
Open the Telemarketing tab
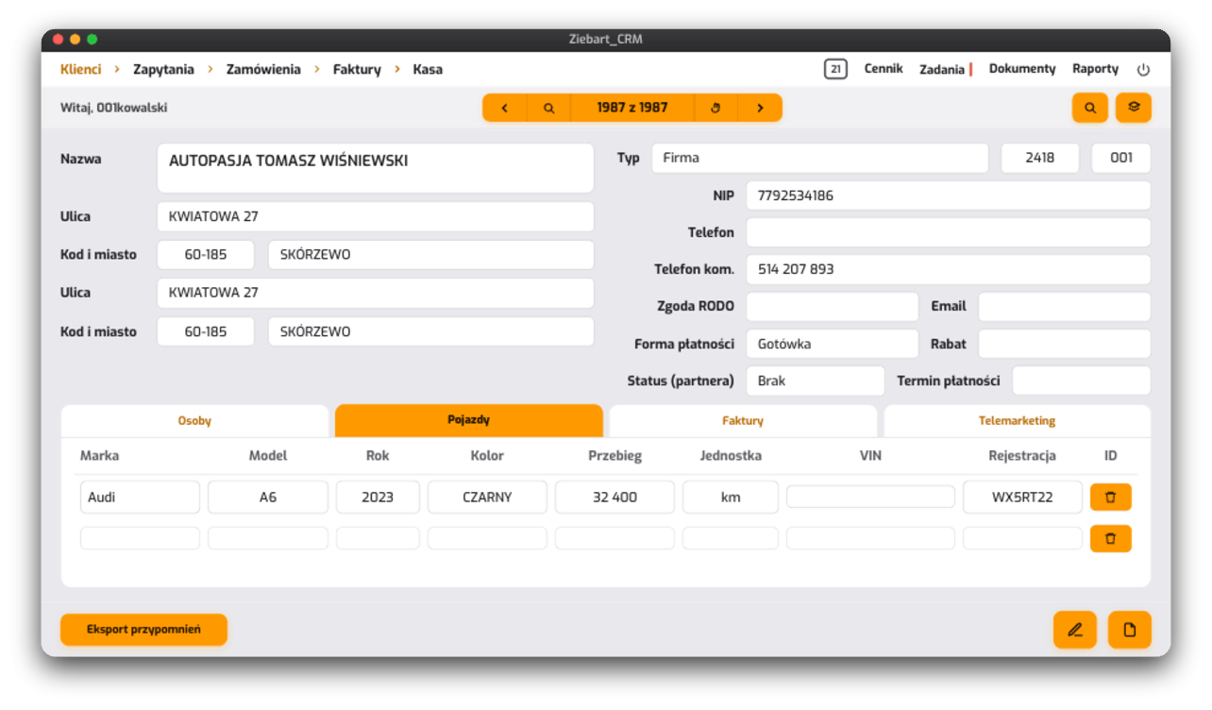tap(1017, 421)
